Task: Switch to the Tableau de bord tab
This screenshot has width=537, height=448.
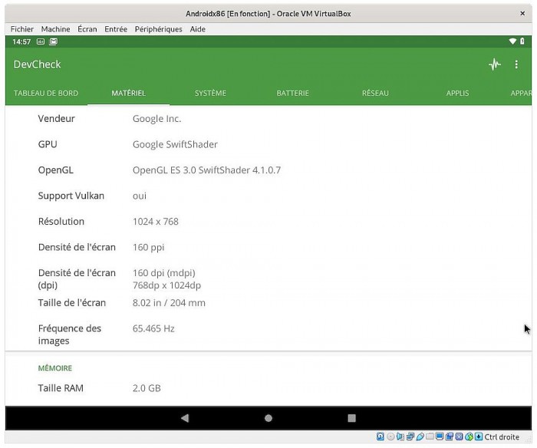Action: pyautogui.click(x=46, y=94)
